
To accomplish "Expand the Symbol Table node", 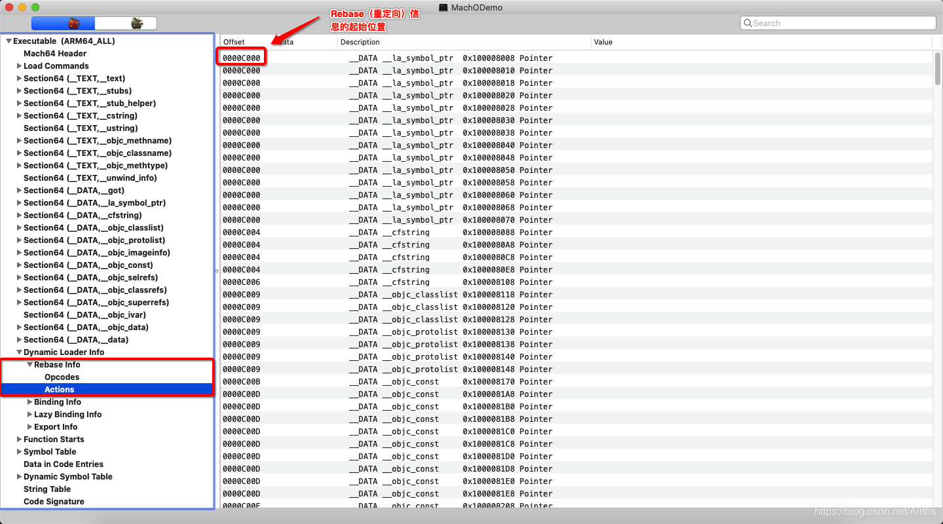I will [19, 452].
